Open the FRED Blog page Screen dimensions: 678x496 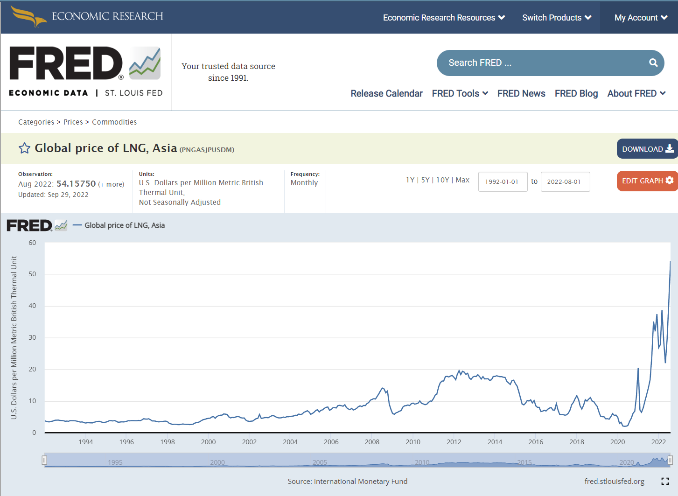(576, 93)
